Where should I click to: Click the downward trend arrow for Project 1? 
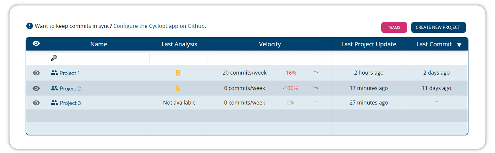point(316,72)
